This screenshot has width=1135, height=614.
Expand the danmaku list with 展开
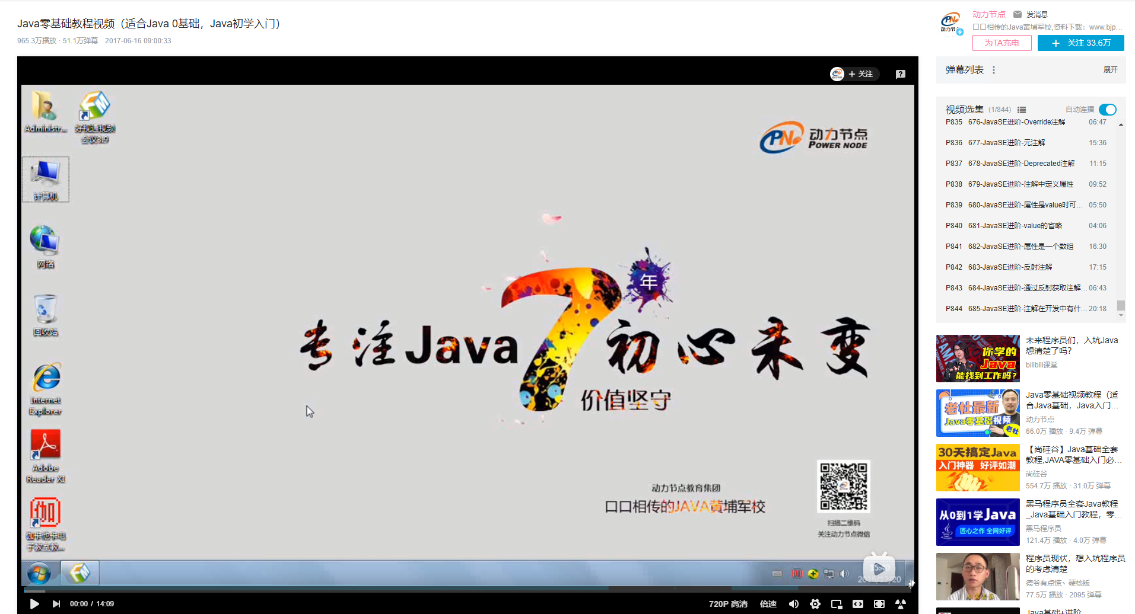click(1110, 70)
